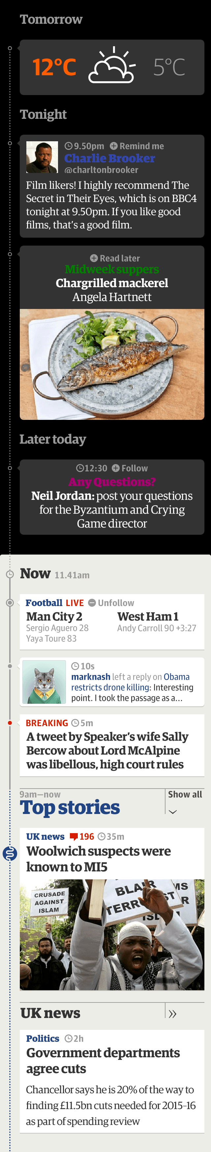
Task: Open the Politics section label
Action: (43, 1038)
